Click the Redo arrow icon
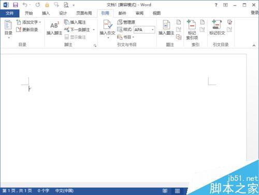This screenshot has width=259, height=195. click(38, 5)
